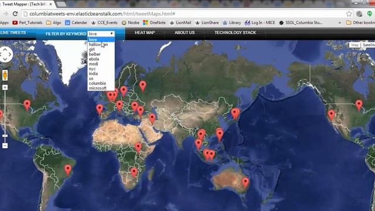Open the Nozbe bookmark
Screen dimensions: 375x211
point(130,22)
